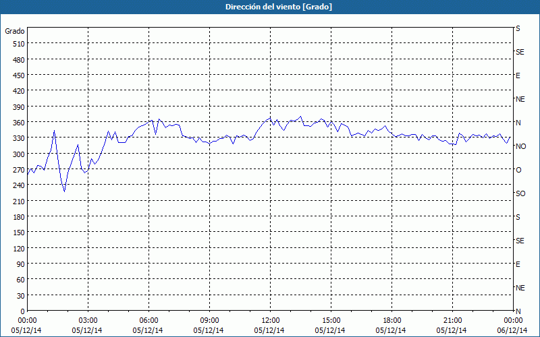Click the 03:00 time axis label
Image resolution: width=540 pixels, height=337 pixels.
coord(88,321)
